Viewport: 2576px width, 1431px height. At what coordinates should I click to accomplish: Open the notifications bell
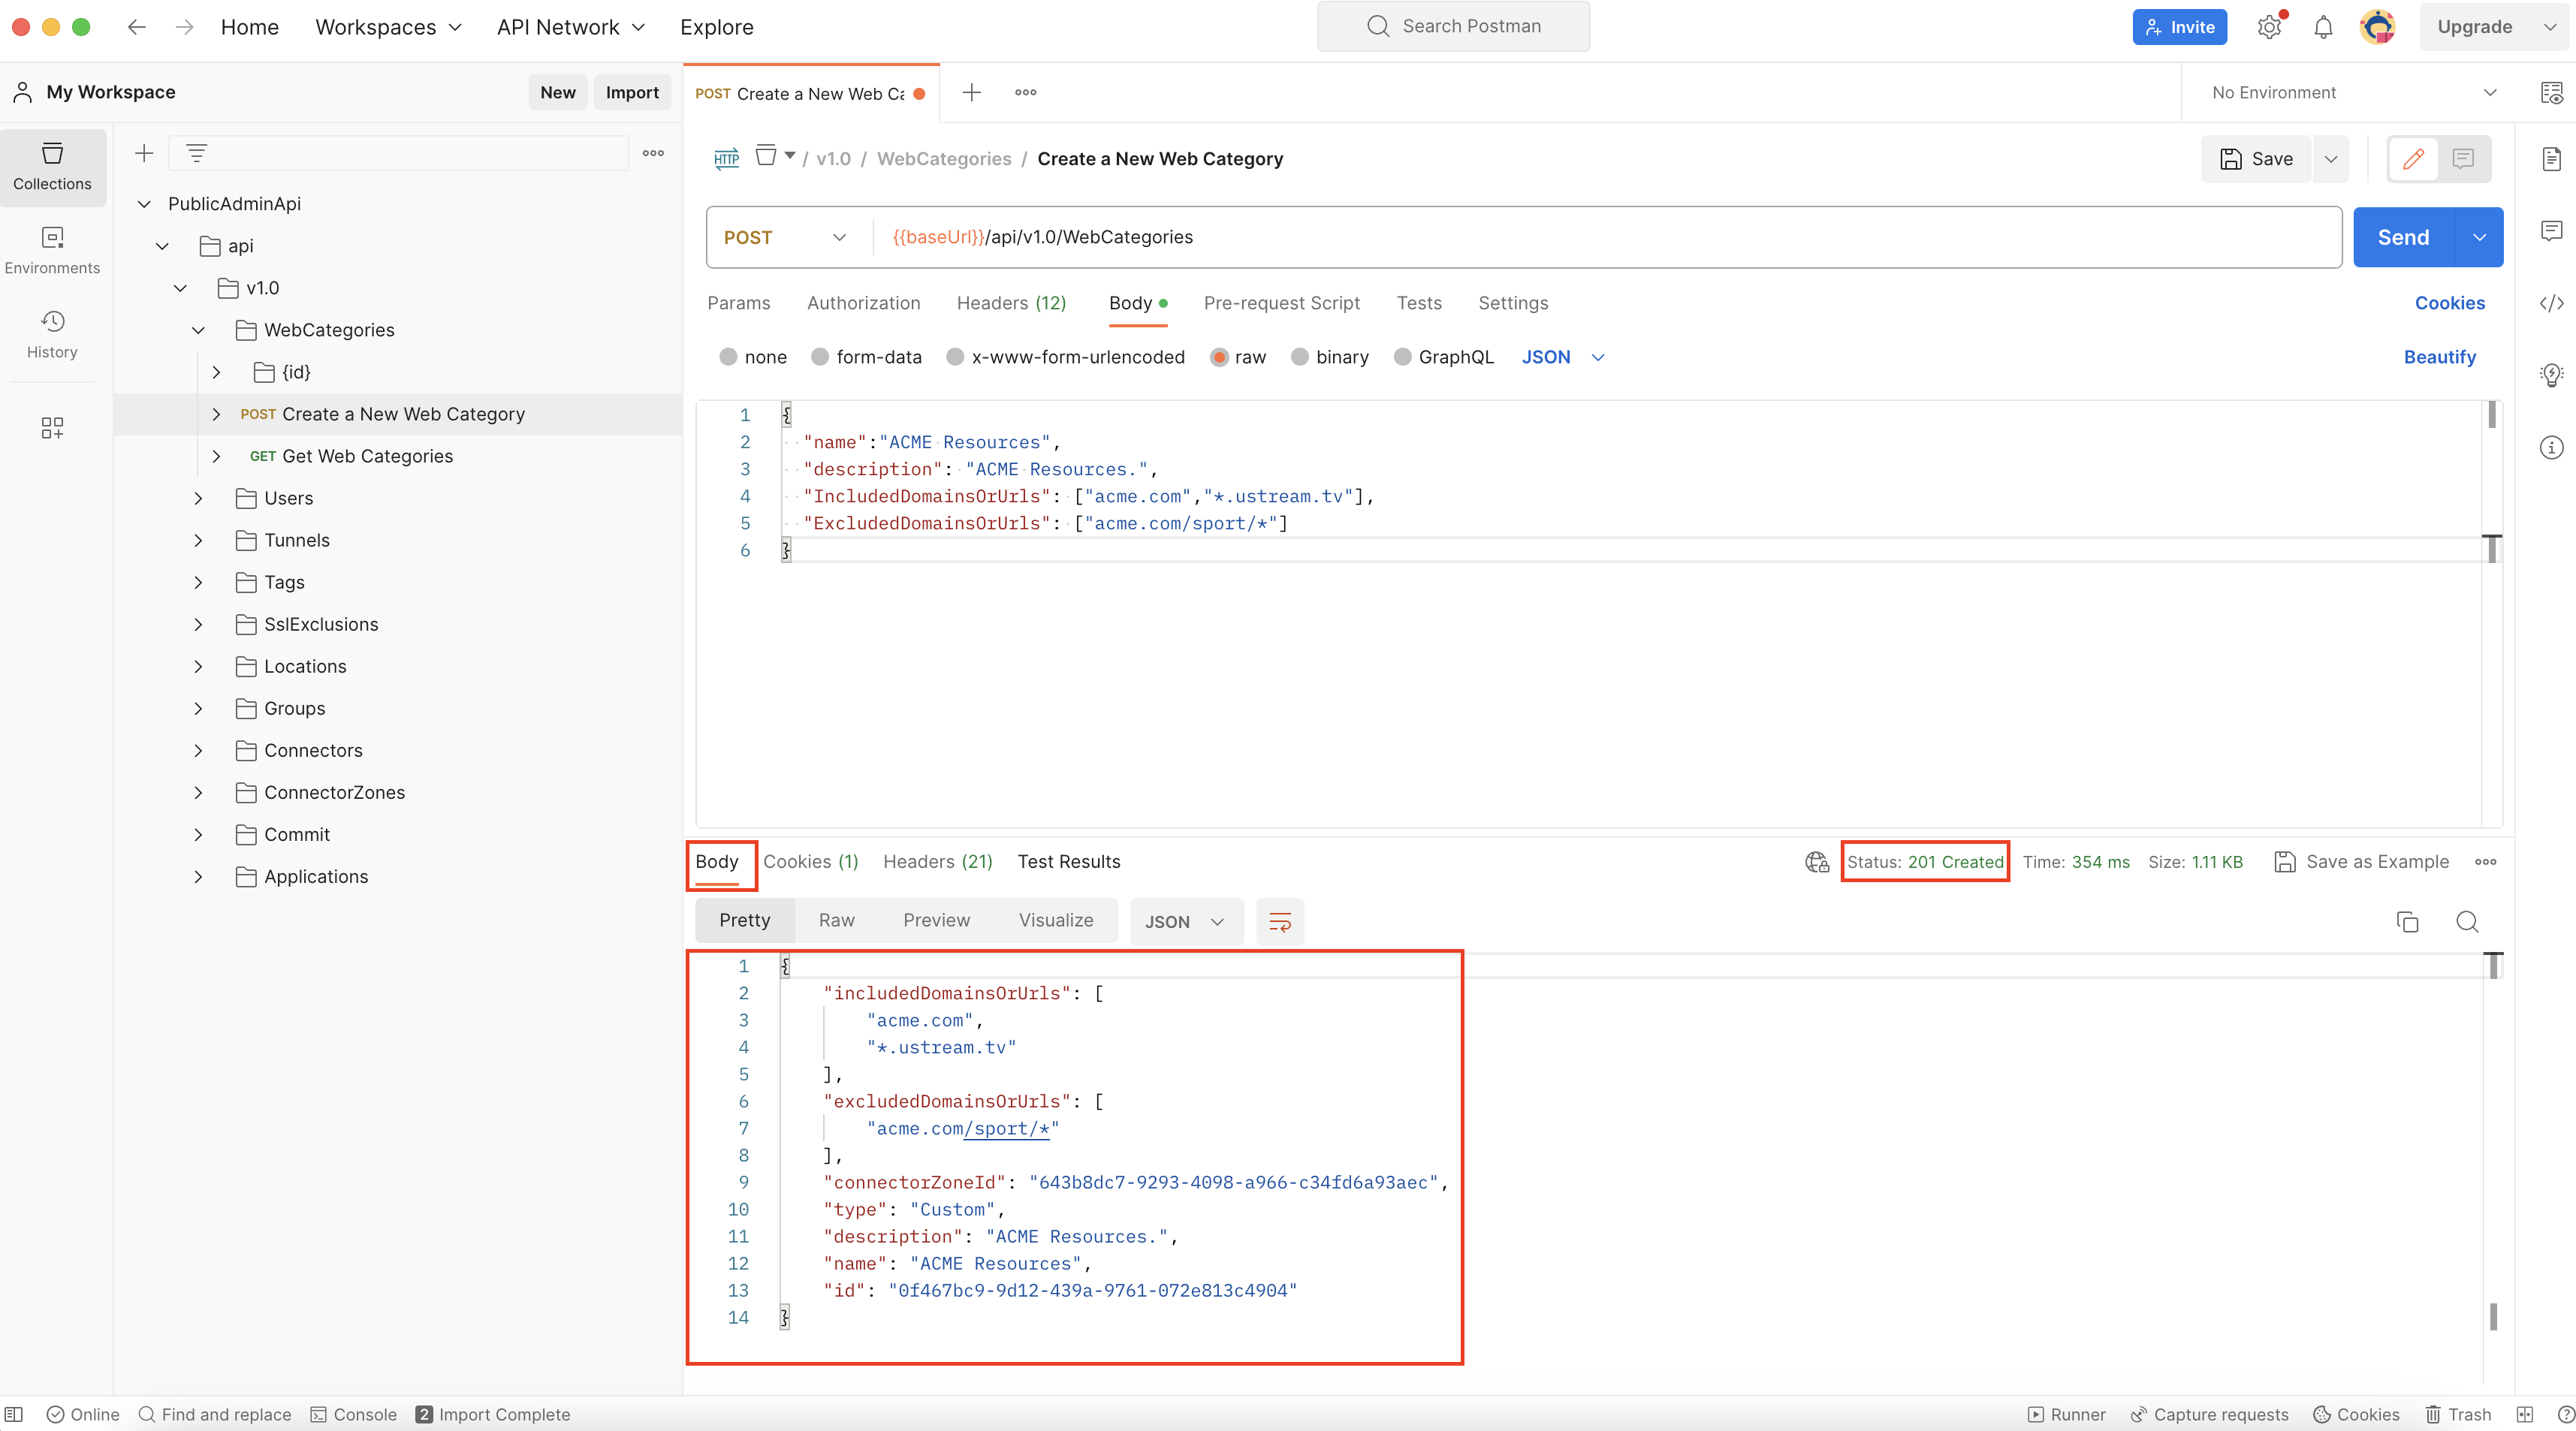point(2323,27)
